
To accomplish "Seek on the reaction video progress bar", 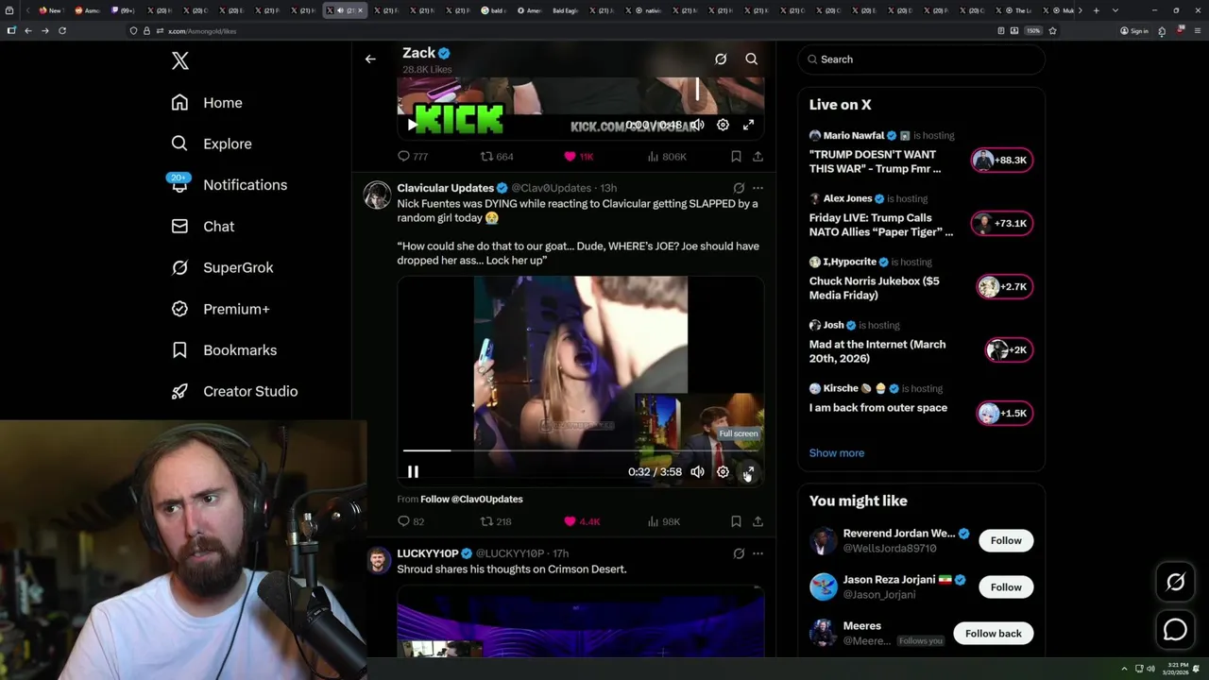I will pyautogui.click(x=580, y=450).
